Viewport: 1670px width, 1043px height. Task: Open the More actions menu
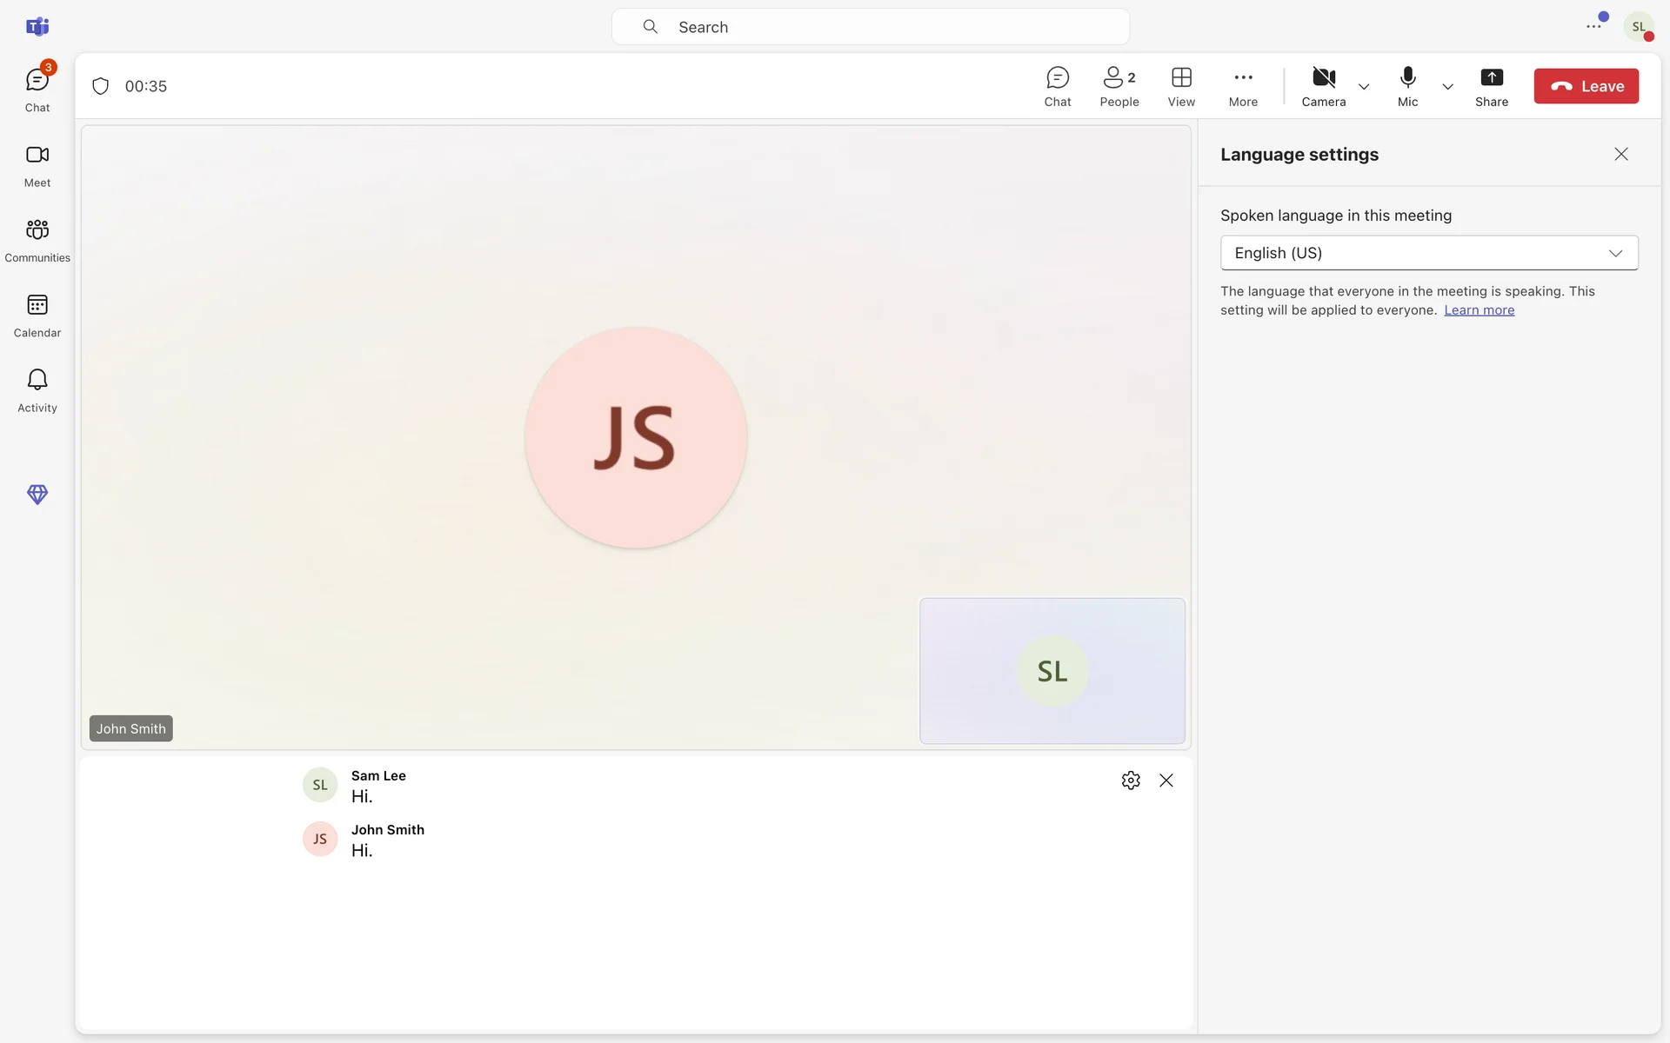[1243, 87]
